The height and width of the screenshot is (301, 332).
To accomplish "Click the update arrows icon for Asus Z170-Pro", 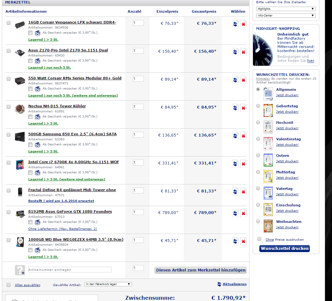I will [235, 52].
